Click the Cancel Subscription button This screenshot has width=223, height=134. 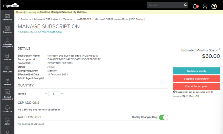pyautogui.click(x=196, y=86)
